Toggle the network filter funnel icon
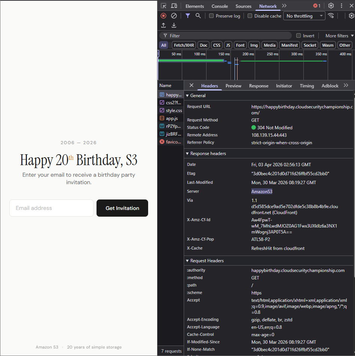355x356 pixels. coord(188,16)
